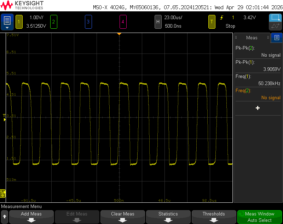Enable channel 4 pink button
This screenshot has width=283, height=224.
point(123,22)
